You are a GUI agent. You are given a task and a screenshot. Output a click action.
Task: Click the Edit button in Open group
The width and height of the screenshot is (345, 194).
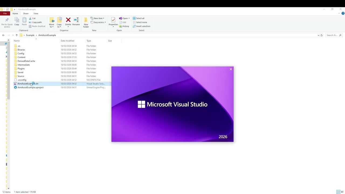click(123, 22)
